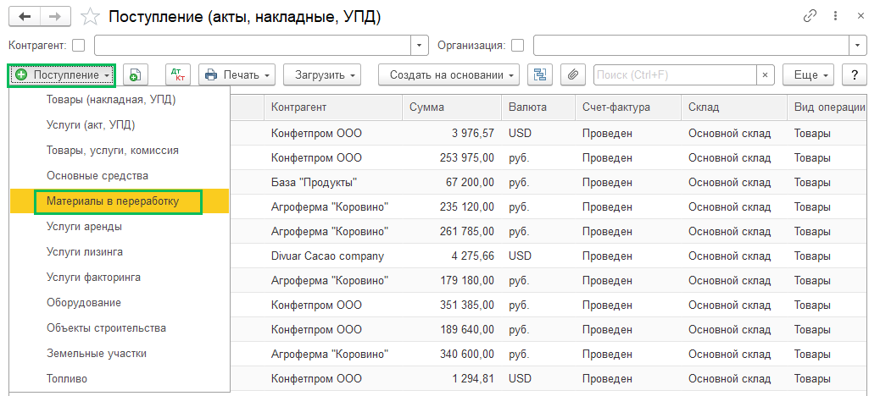
Task: Expand the Контрагент dropdown list
Action: (x=420, y=46)
